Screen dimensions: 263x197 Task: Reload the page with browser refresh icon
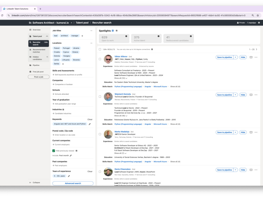coord(2,15)
